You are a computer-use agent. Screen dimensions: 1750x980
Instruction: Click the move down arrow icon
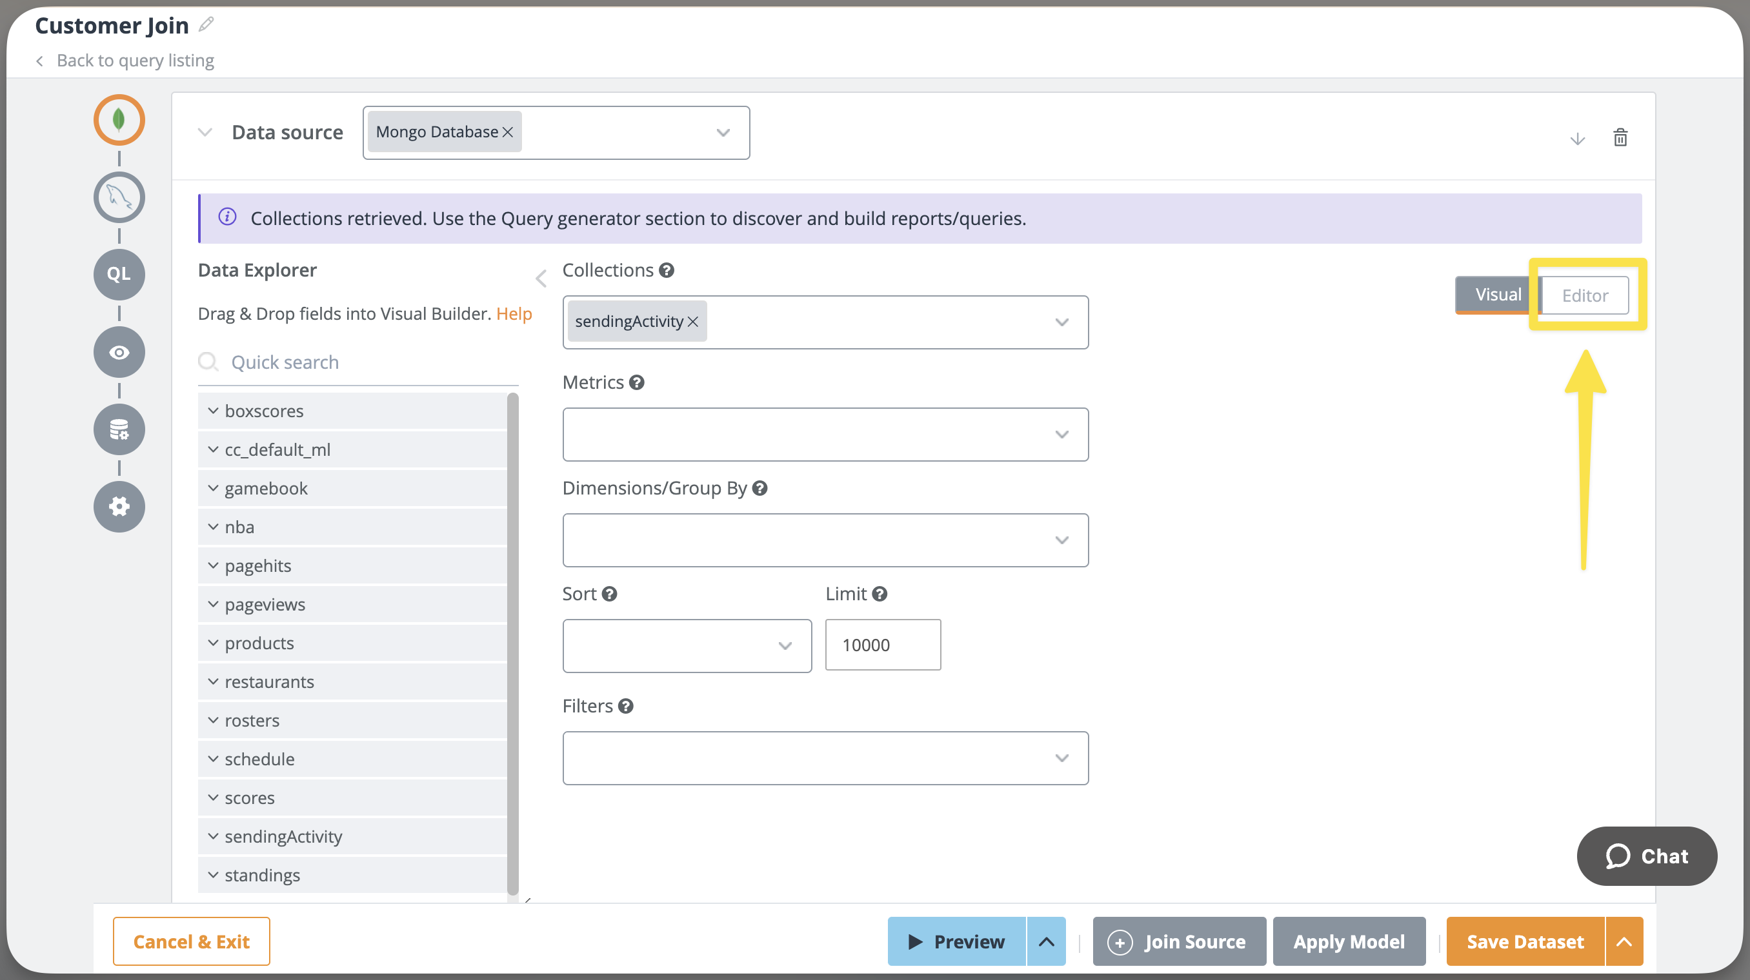click(x=1578, y=139)
